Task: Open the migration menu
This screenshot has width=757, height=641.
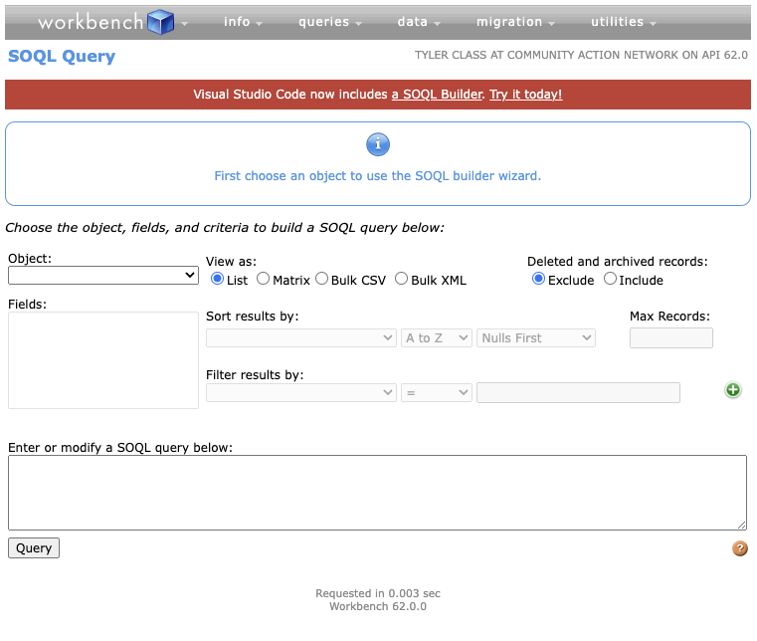Action: [x=515, y=22]
